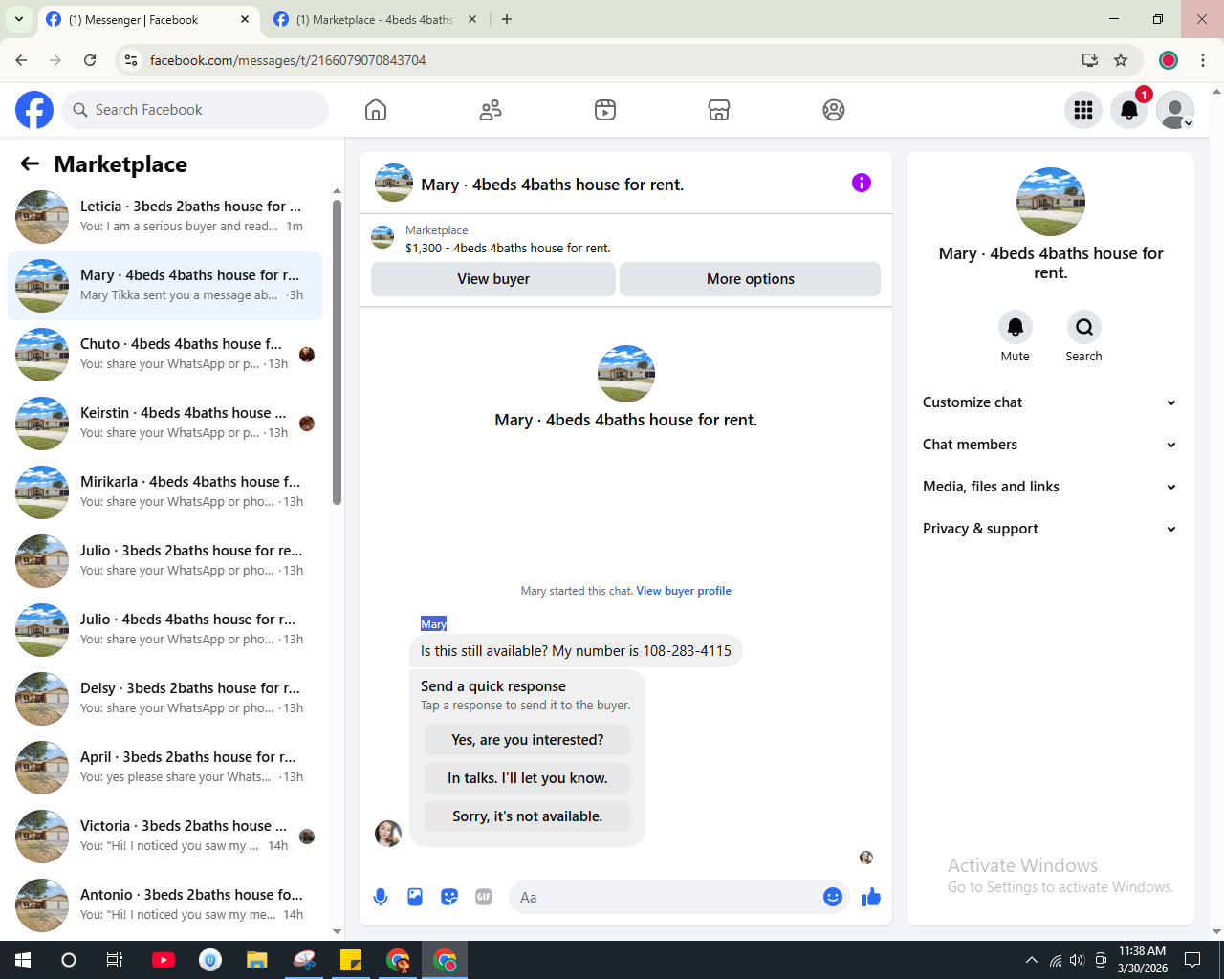Click the house thumbnail in chat details

[1051, 202]
